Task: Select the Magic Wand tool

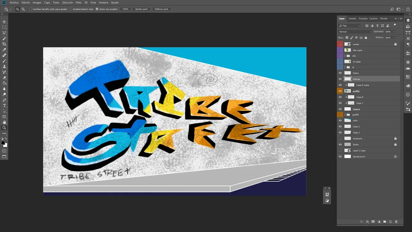Action: coord(4,38)
